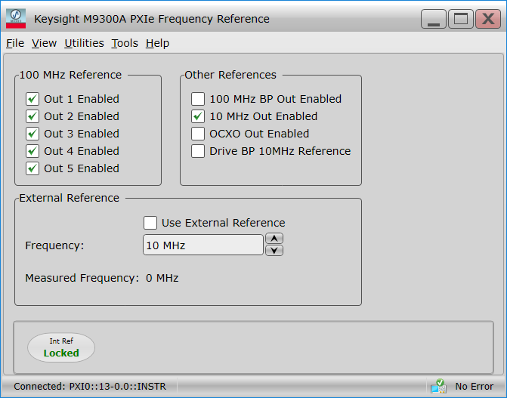Toggle Out 5 Enabled checkbox

(32, 168)
